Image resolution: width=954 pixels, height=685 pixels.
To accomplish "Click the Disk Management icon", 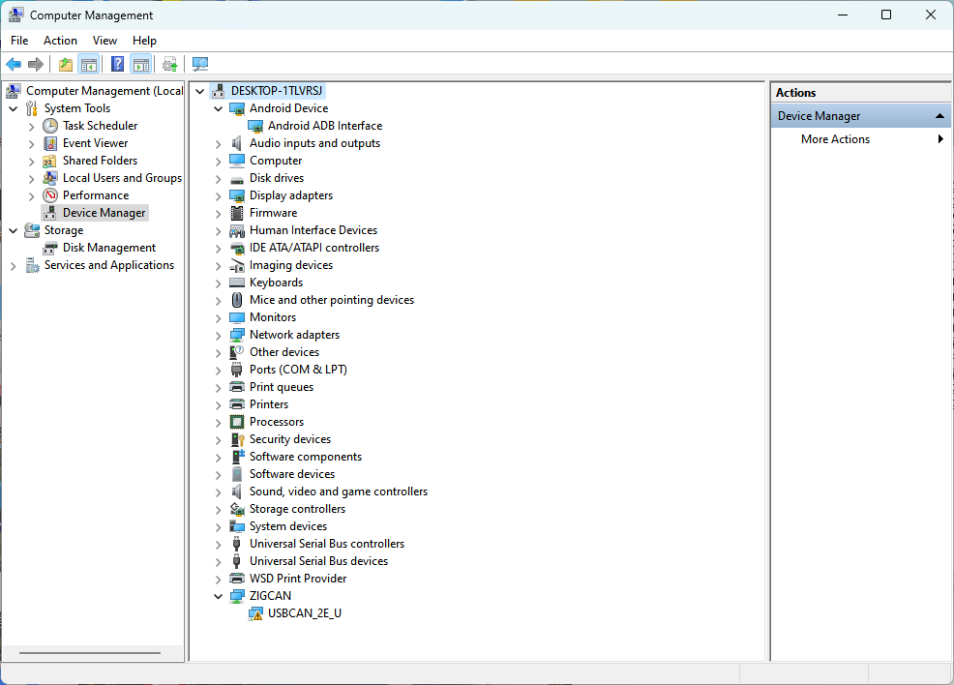I will point(50,248).
